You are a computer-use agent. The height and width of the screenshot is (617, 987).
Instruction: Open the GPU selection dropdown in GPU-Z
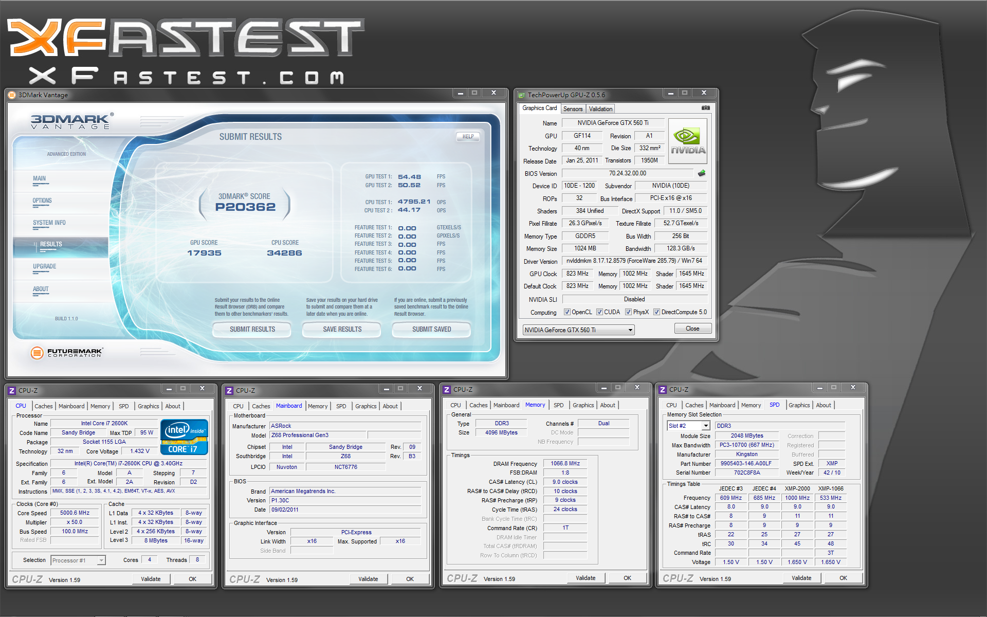(579, 330)
